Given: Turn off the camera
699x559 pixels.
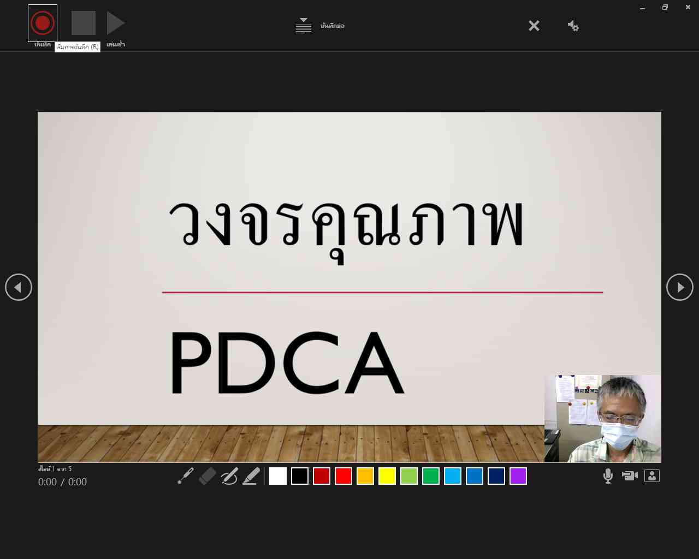Looking at the screenshot, I should (630, 476).
